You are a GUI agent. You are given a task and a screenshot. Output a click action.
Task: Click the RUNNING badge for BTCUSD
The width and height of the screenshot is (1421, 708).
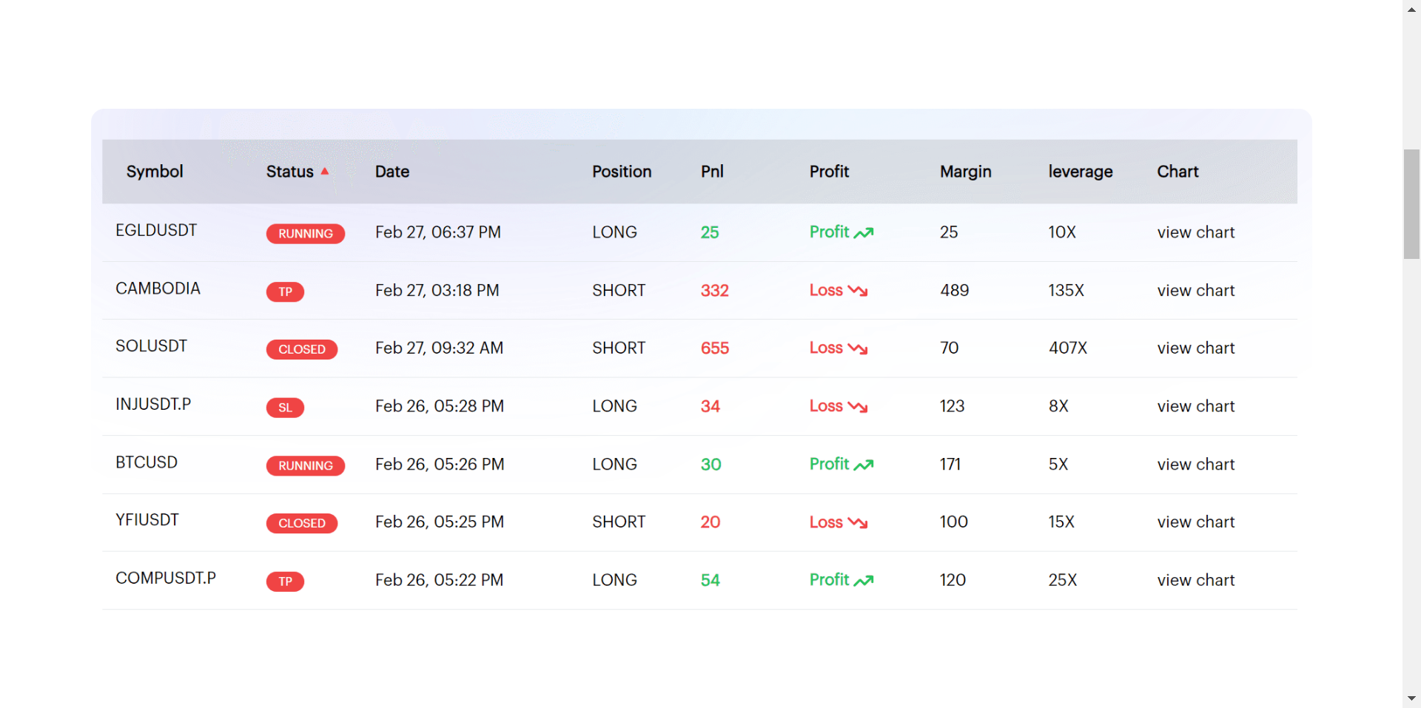tap(306, 465)
